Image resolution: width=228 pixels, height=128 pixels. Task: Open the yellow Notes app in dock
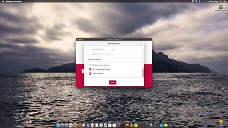[x=97, y=125]
